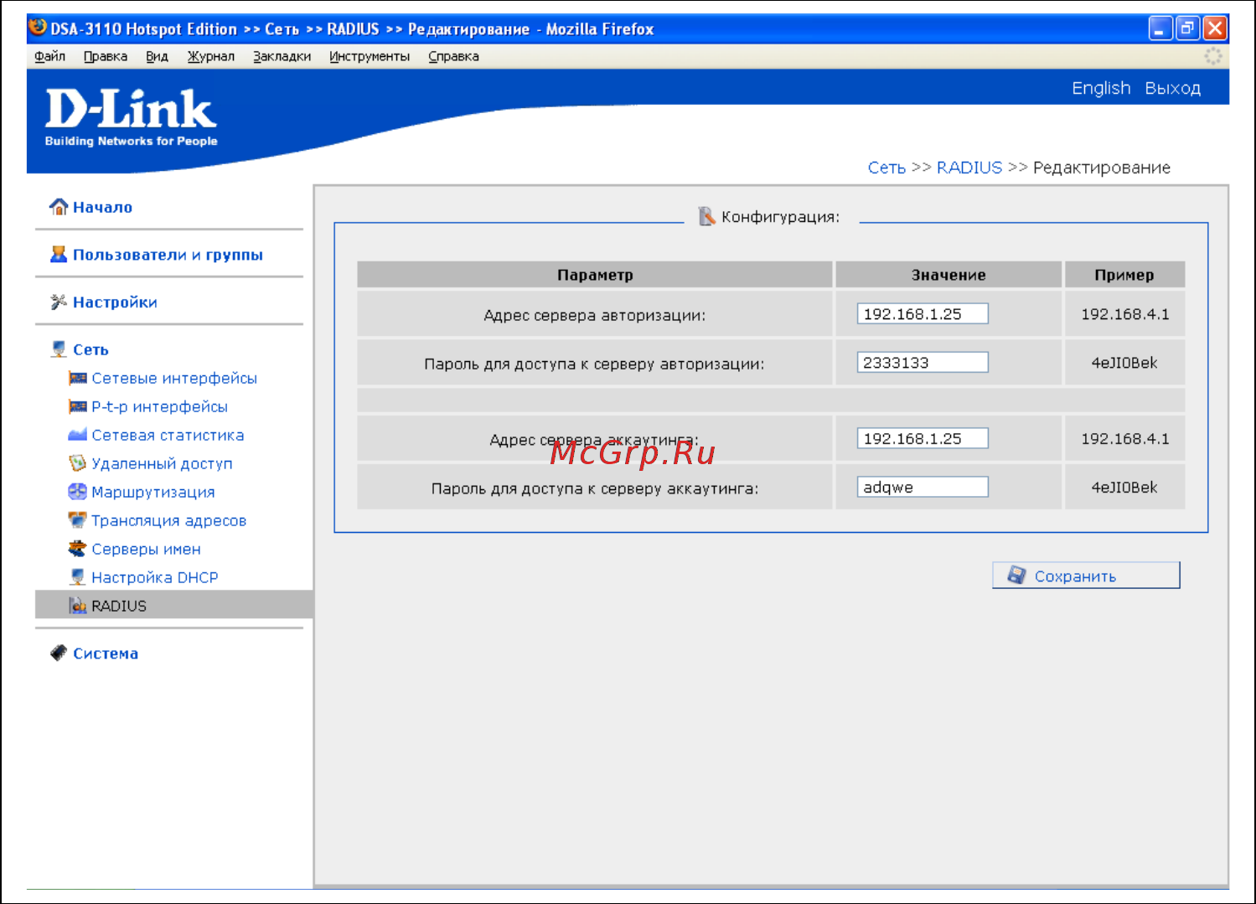Focus the authorization server address field
This screenshot has width=1256, height=904.
click(923, 313)
